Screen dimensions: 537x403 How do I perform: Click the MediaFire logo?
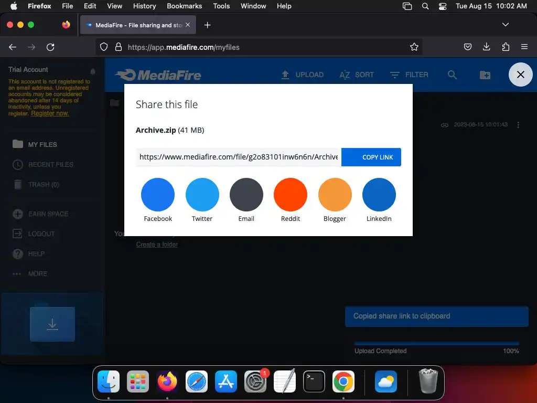[158, 75]
